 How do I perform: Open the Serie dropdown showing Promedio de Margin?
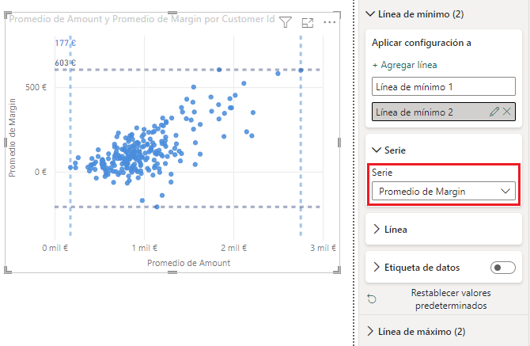coord(443,191)
